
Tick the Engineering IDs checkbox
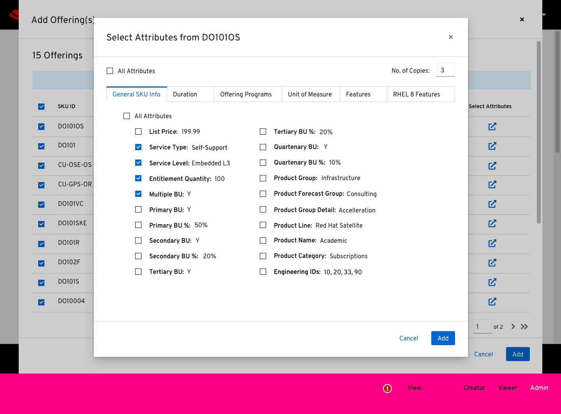point(263,272)
